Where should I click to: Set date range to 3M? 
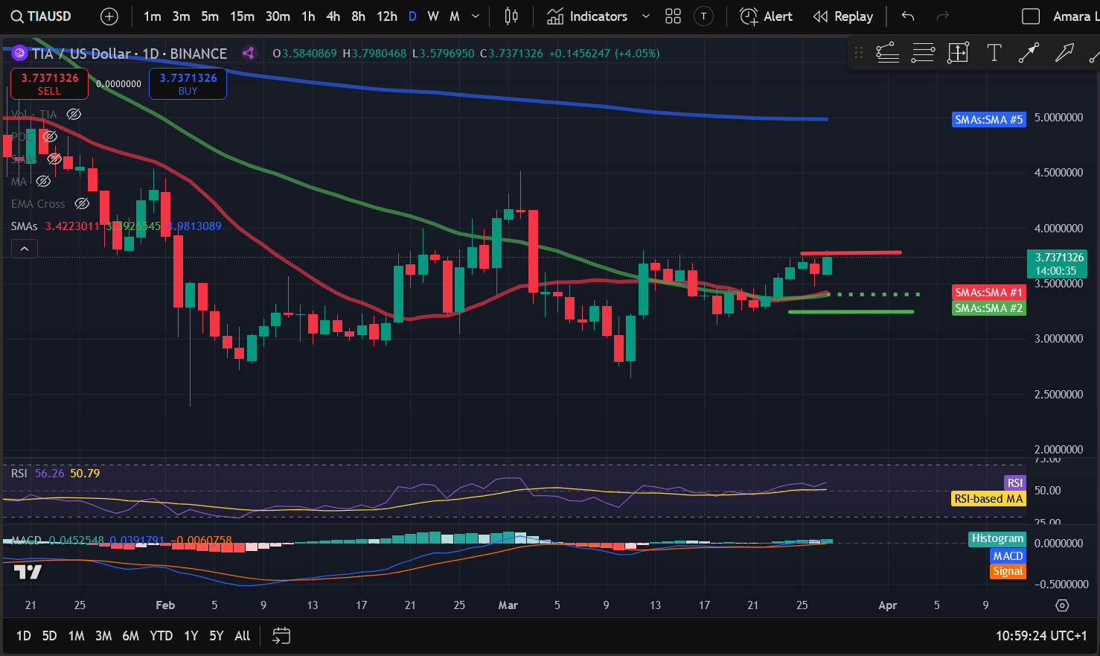point(103,636)
